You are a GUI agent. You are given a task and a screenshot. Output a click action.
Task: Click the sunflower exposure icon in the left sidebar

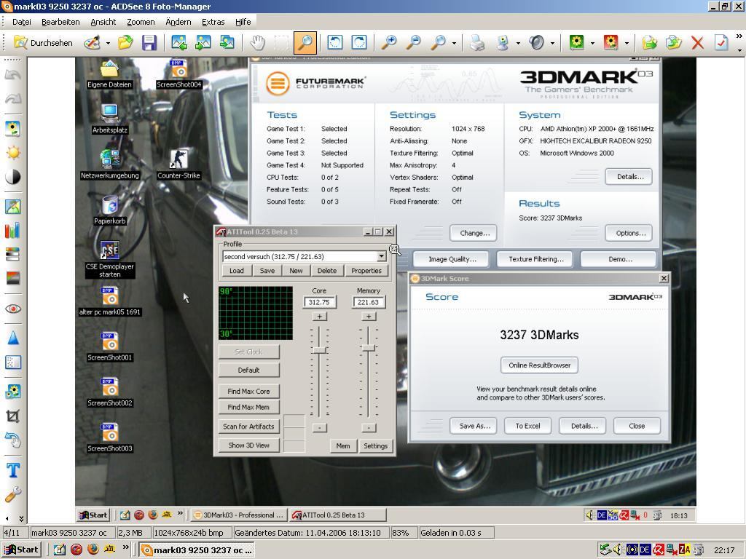(x=13, y=129)
